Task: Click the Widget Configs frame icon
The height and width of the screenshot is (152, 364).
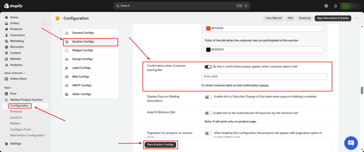Action: [67, 51]
